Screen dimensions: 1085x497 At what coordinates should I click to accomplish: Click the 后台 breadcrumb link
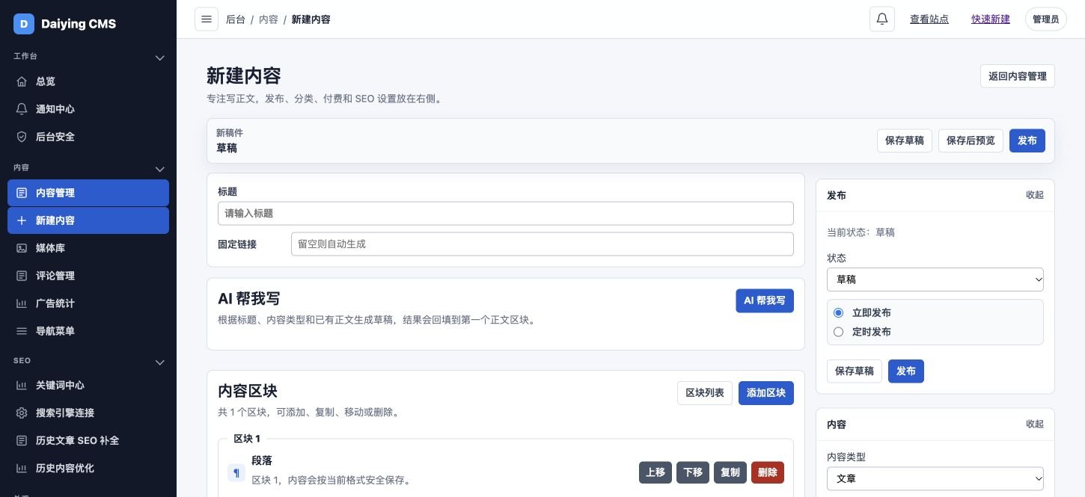236,19
